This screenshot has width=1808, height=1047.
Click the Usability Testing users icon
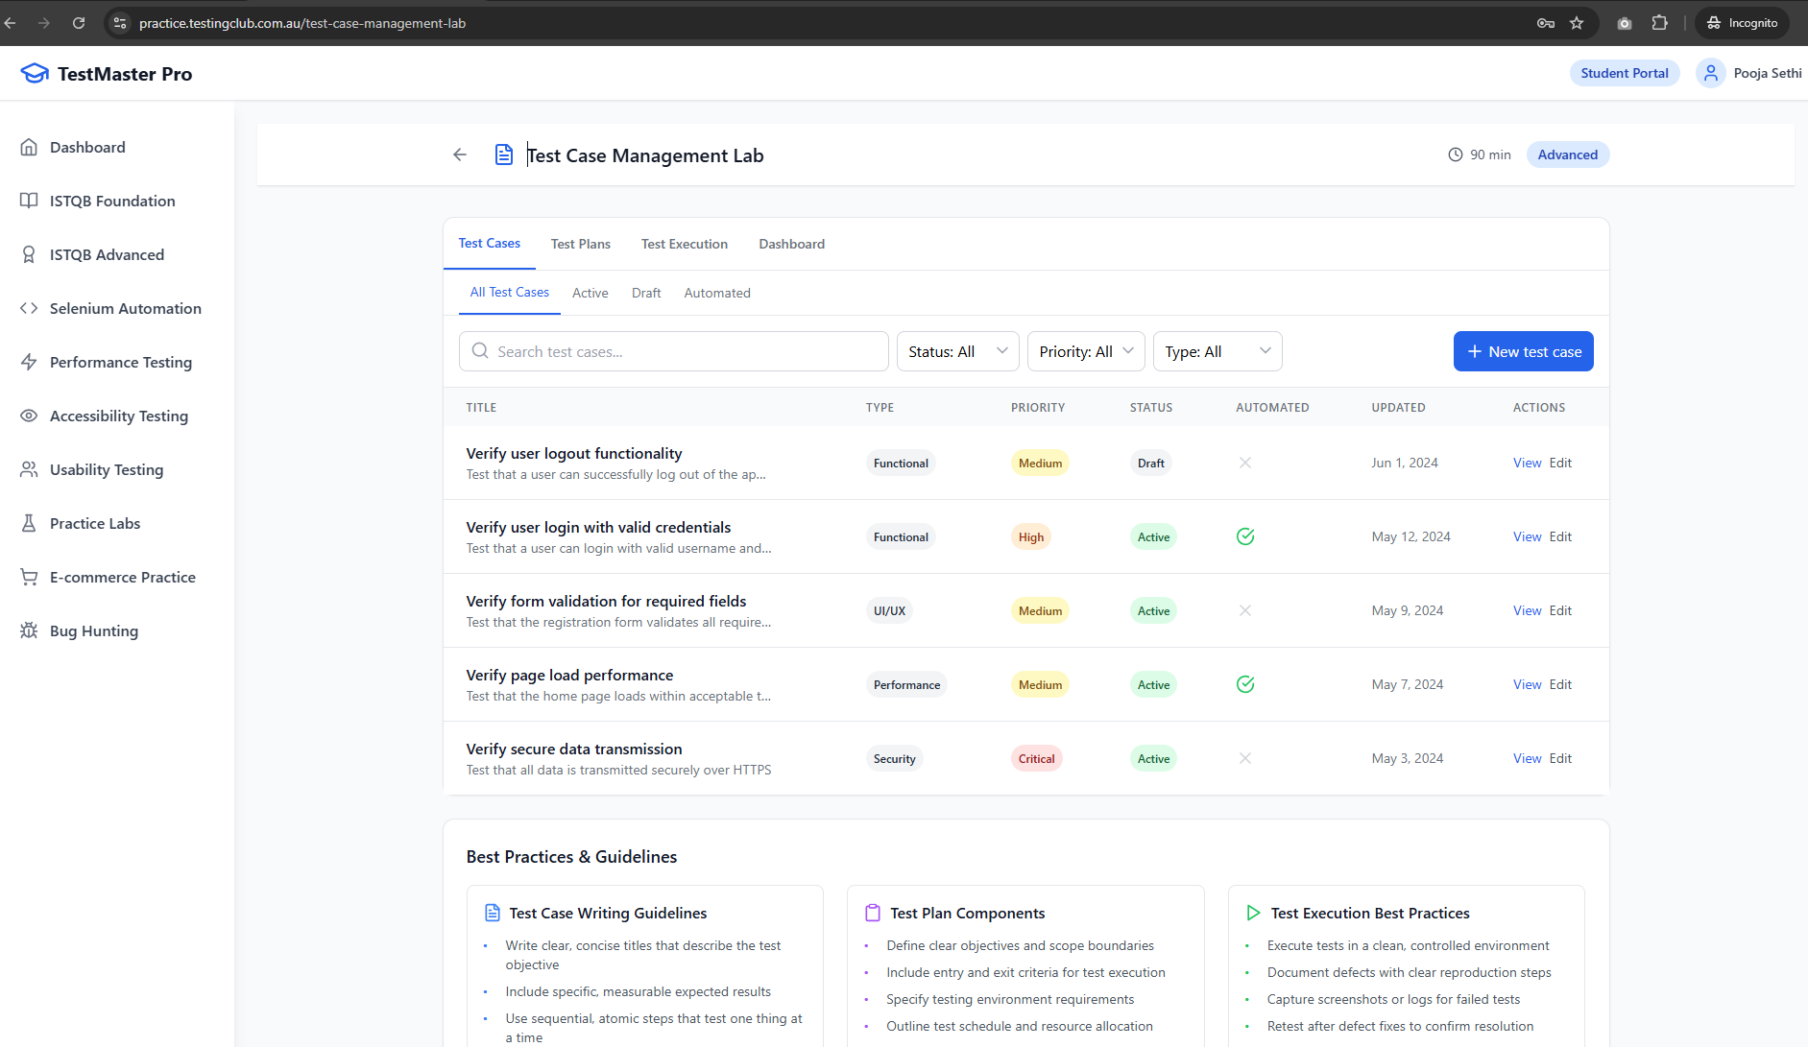[x=29, y=469]
